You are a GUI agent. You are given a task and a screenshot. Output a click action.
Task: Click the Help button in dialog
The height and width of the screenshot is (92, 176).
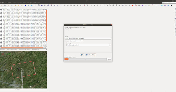pos(88,55)
